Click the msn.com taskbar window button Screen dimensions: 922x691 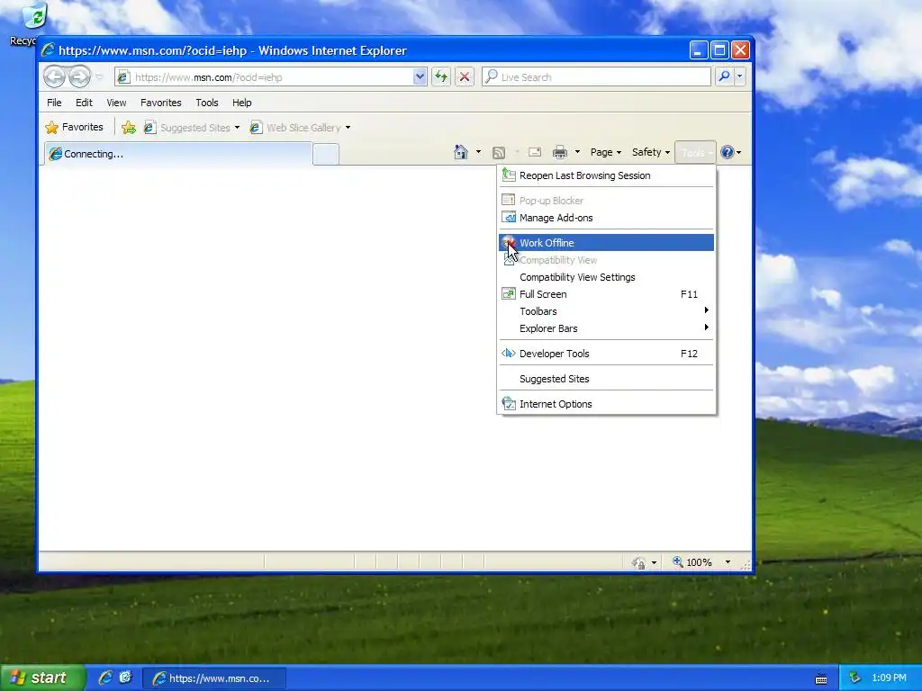click(214, 678)
